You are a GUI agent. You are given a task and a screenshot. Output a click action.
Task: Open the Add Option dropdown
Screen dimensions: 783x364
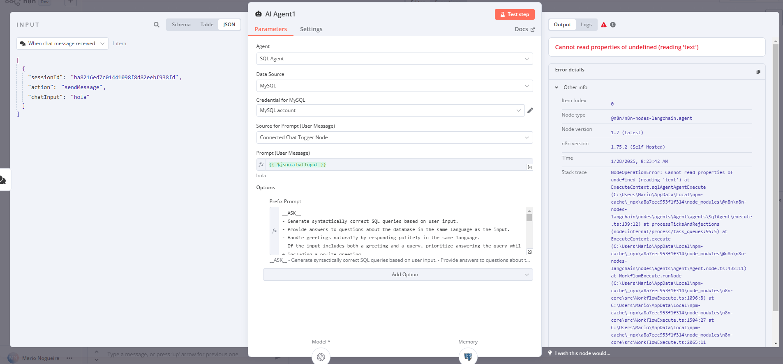point(398,275)
